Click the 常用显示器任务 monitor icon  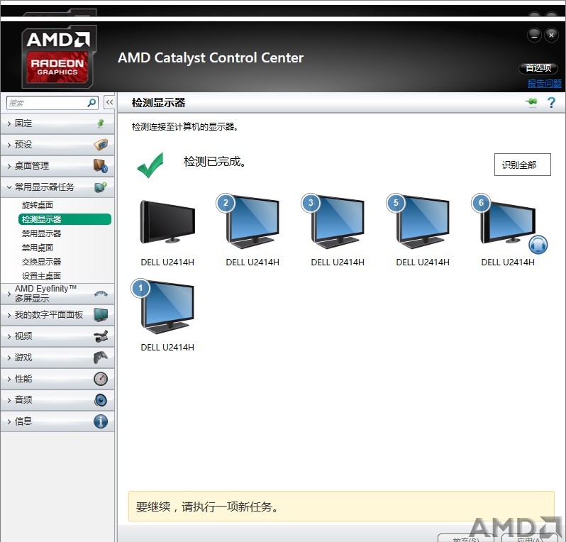tap(101, 187)
